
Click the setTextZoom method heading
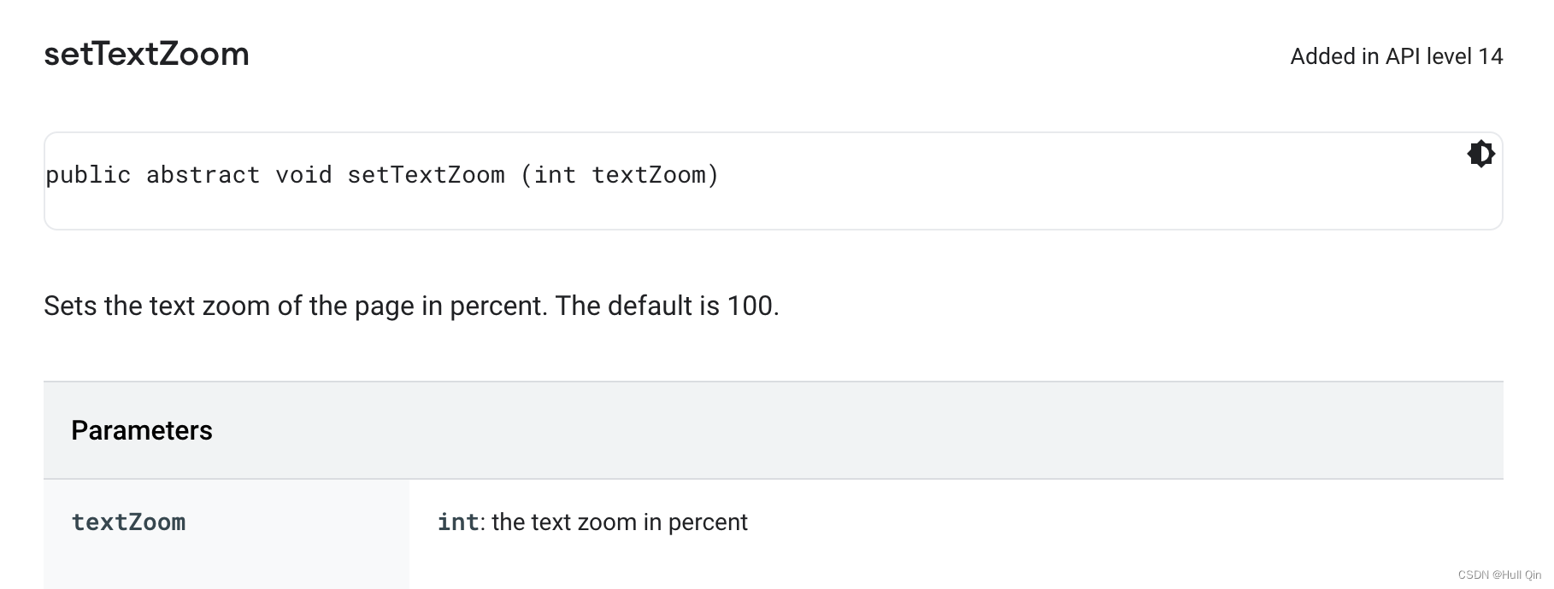(x=146, y=54)
